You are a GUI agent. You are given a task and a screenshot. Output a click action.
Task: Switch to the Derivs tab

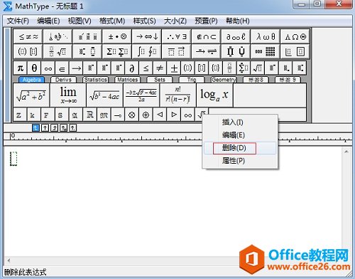[63, 80]
